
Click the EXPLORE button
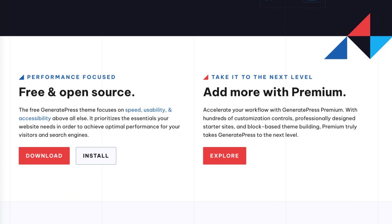225,155
